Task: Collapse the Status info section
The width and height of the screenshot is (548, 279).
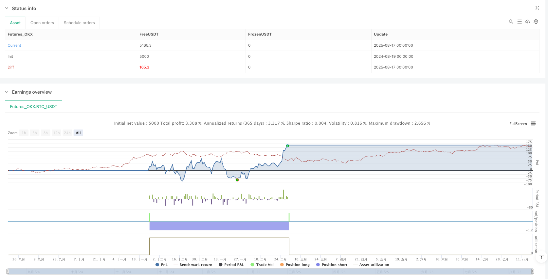Action: [7, 8]
